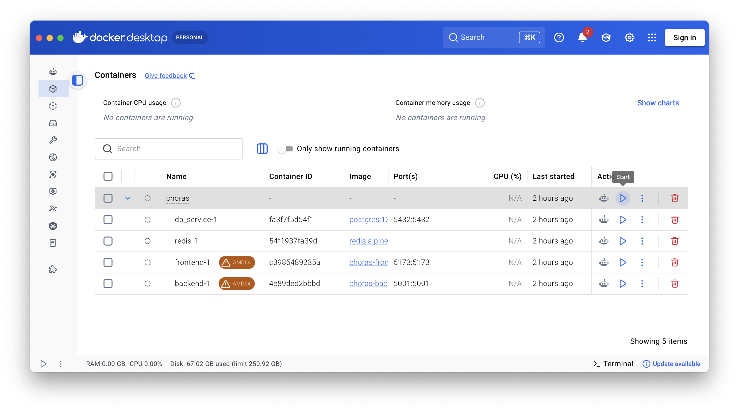Open more actions for choras
The image size is (739, 412).
pos(642,198)
